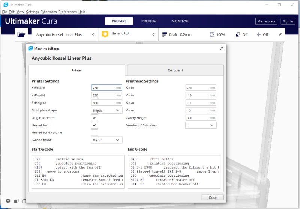Click inside the Start G-code text area
The image size is (300, 209).
[78, 172]
